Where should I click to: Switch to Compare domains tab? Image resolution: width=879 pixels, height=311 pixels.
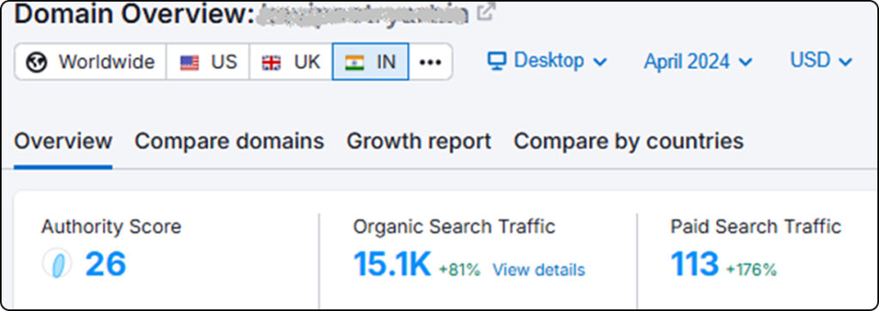(229, 141)
